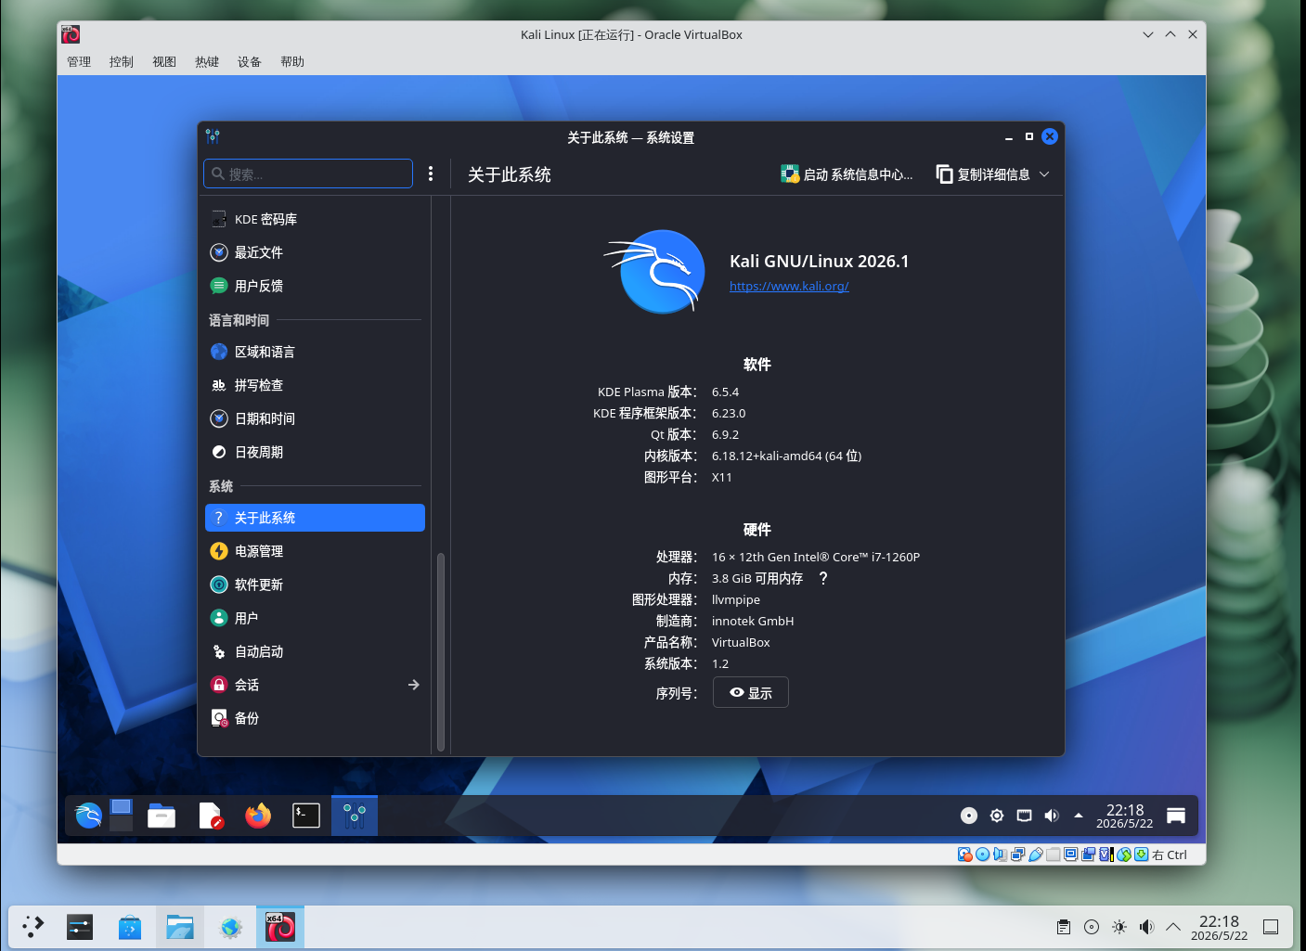This screenshot has width=1306, height=951.
Task: Open host application launcher in taskbar
Action: point(33,926)
